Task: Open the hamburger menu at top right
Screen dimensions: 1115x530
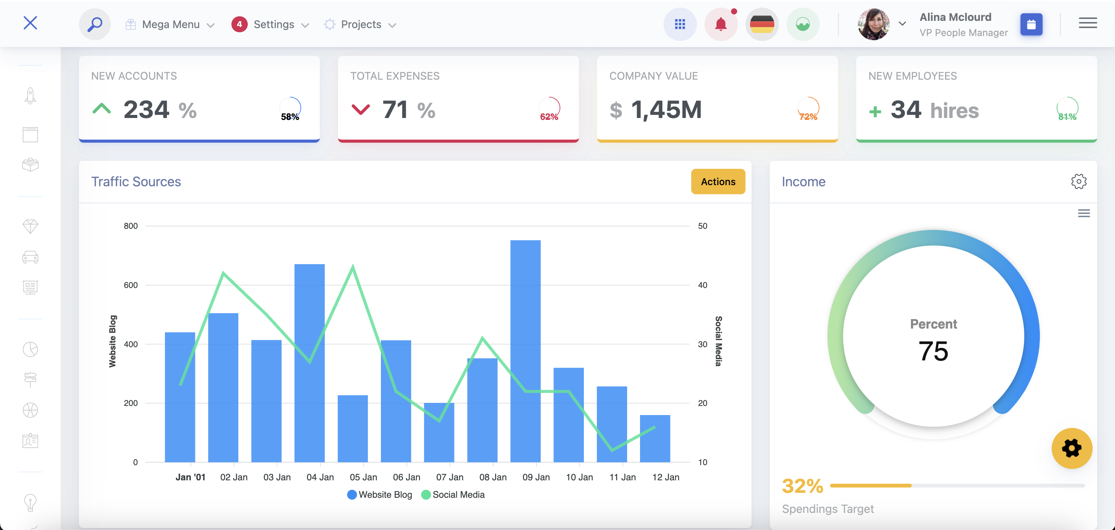Action: pos(1088,24)
